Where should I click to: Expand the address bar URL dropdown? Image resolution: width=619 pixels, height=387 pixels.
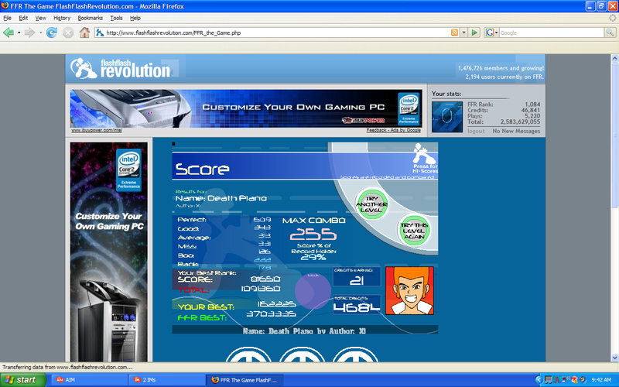coord(464,33)
